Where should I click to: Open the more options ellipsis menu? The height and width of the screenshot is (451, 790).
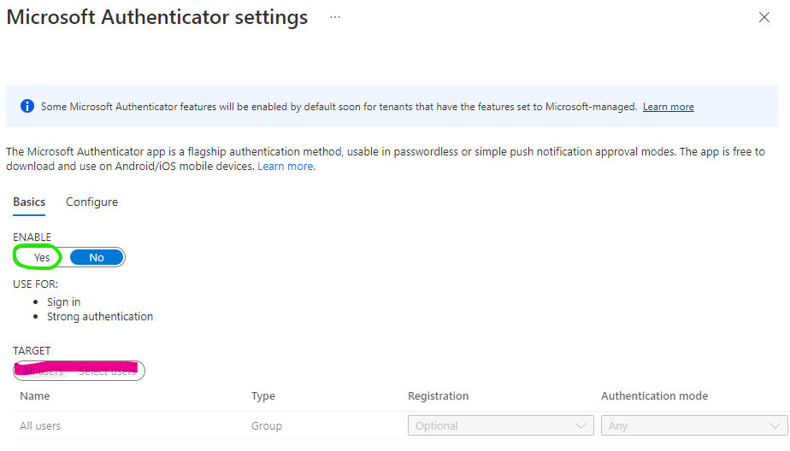(335, 17)
